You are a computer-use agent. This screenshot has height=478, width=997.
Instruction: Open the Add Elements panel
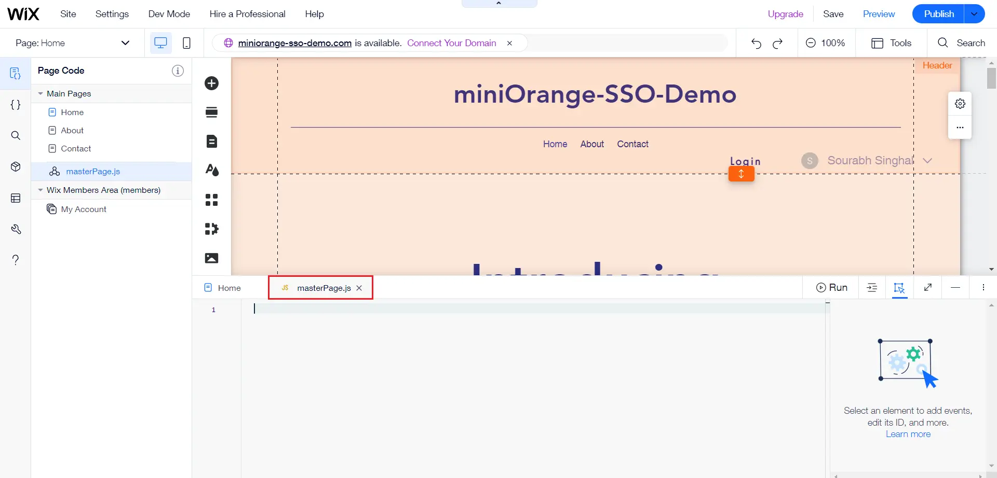coord(212,83)
